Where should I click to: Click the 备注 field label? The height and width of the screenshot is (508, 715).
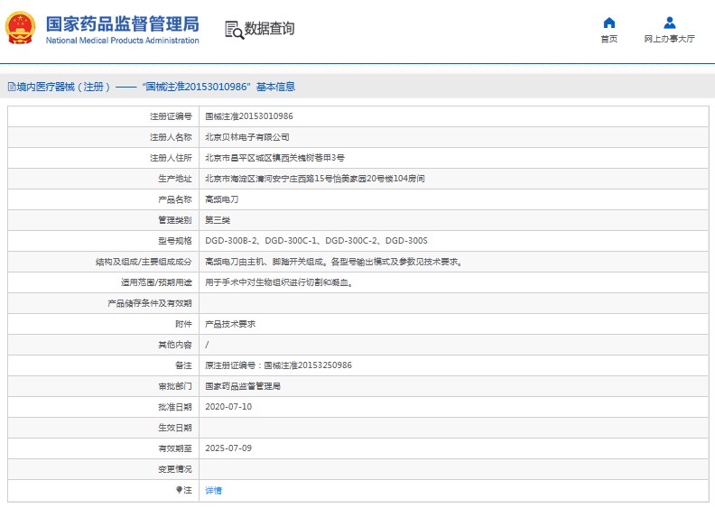tap(184, 365)
